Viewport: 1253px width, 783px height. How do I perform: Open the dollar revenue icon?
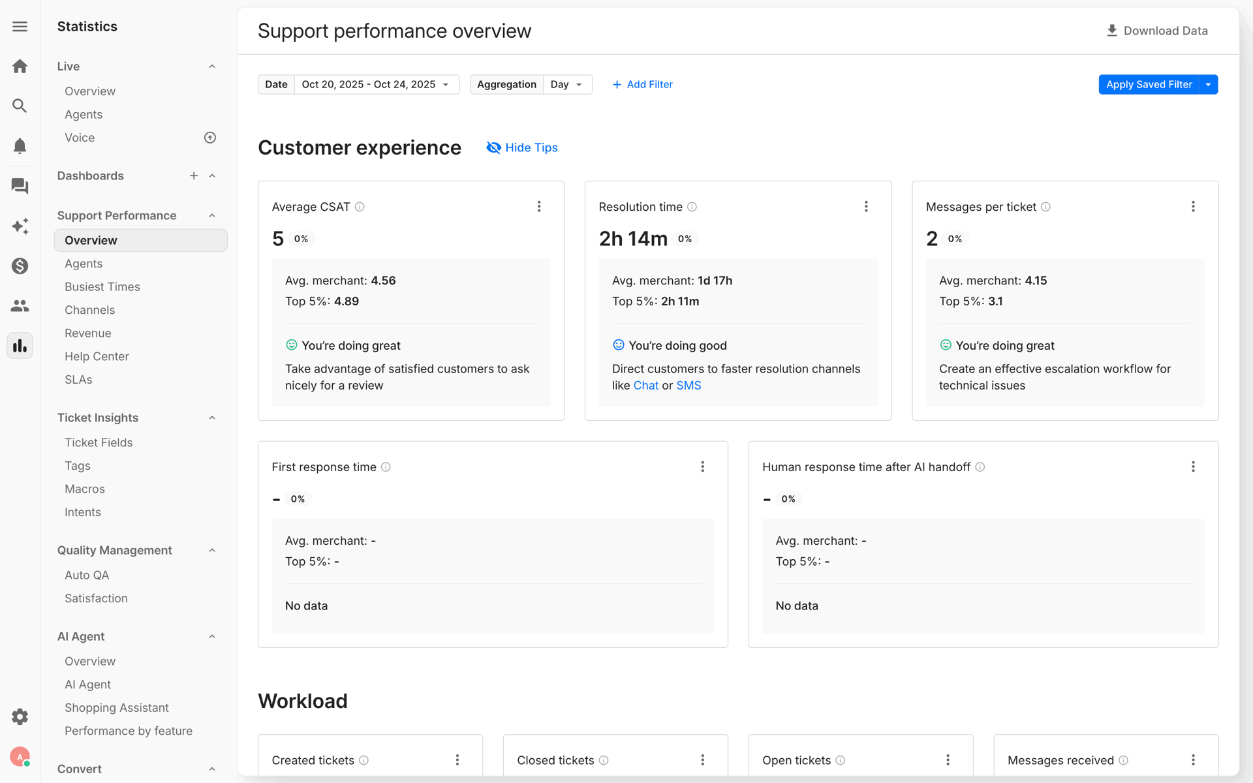(20, 266)
